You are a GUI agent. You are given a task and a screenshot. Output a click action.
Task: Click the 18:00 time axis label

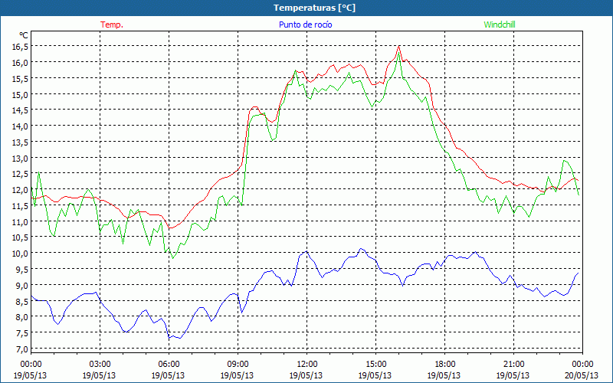[x=445, y=365]
